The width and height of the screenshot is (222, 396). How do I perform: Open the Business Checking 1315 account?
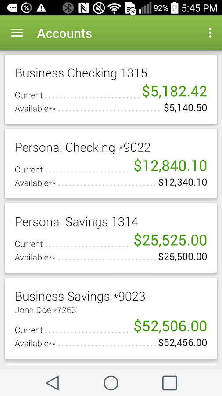pos(111,89)
